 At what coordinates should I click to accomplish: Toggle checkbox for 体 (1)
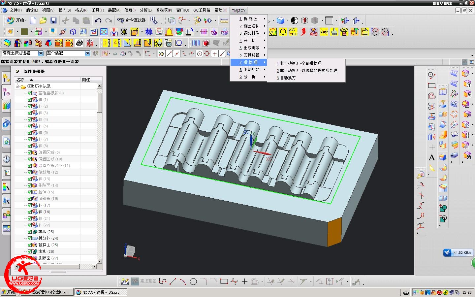tap(30, 100)
